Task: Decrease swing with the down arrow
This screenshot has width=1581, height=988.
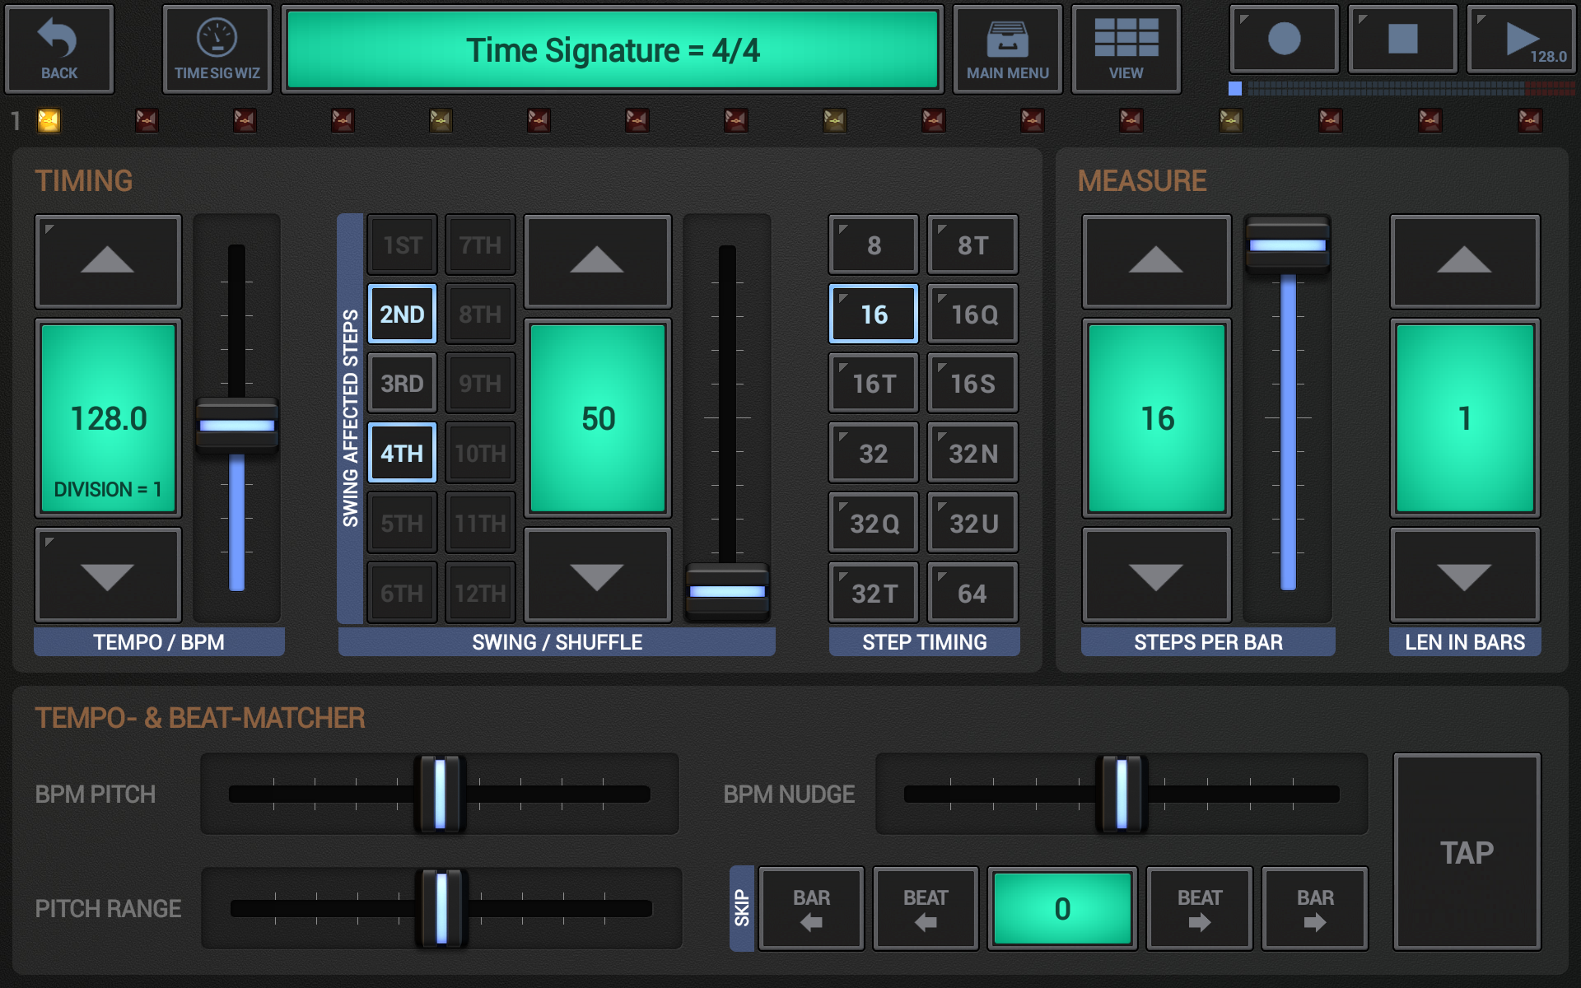Action: click(x=597, y=576)
